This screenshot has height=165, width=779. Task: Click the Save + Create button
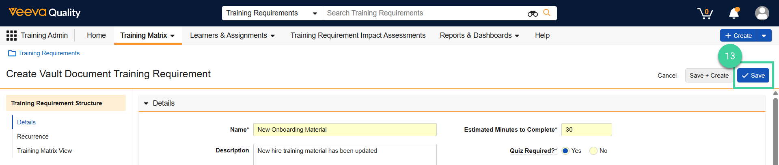[709, 76]
